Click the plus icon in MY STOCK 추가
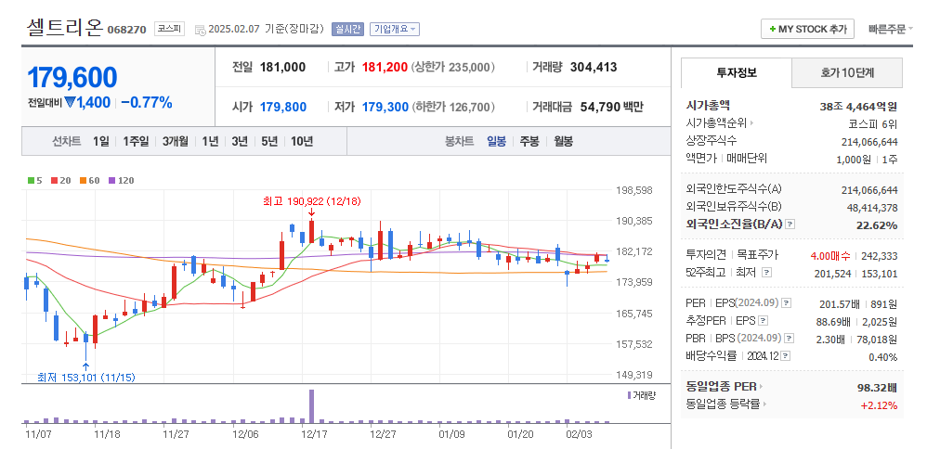The height and width of the screenshot is (449, 927). coord(772,29)
